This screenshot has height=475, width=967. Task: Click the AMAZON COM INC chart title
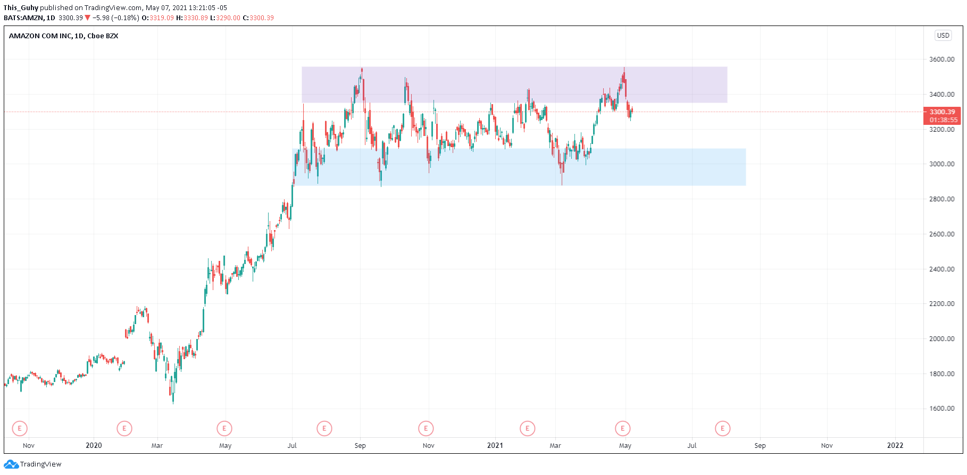(64, 36)
